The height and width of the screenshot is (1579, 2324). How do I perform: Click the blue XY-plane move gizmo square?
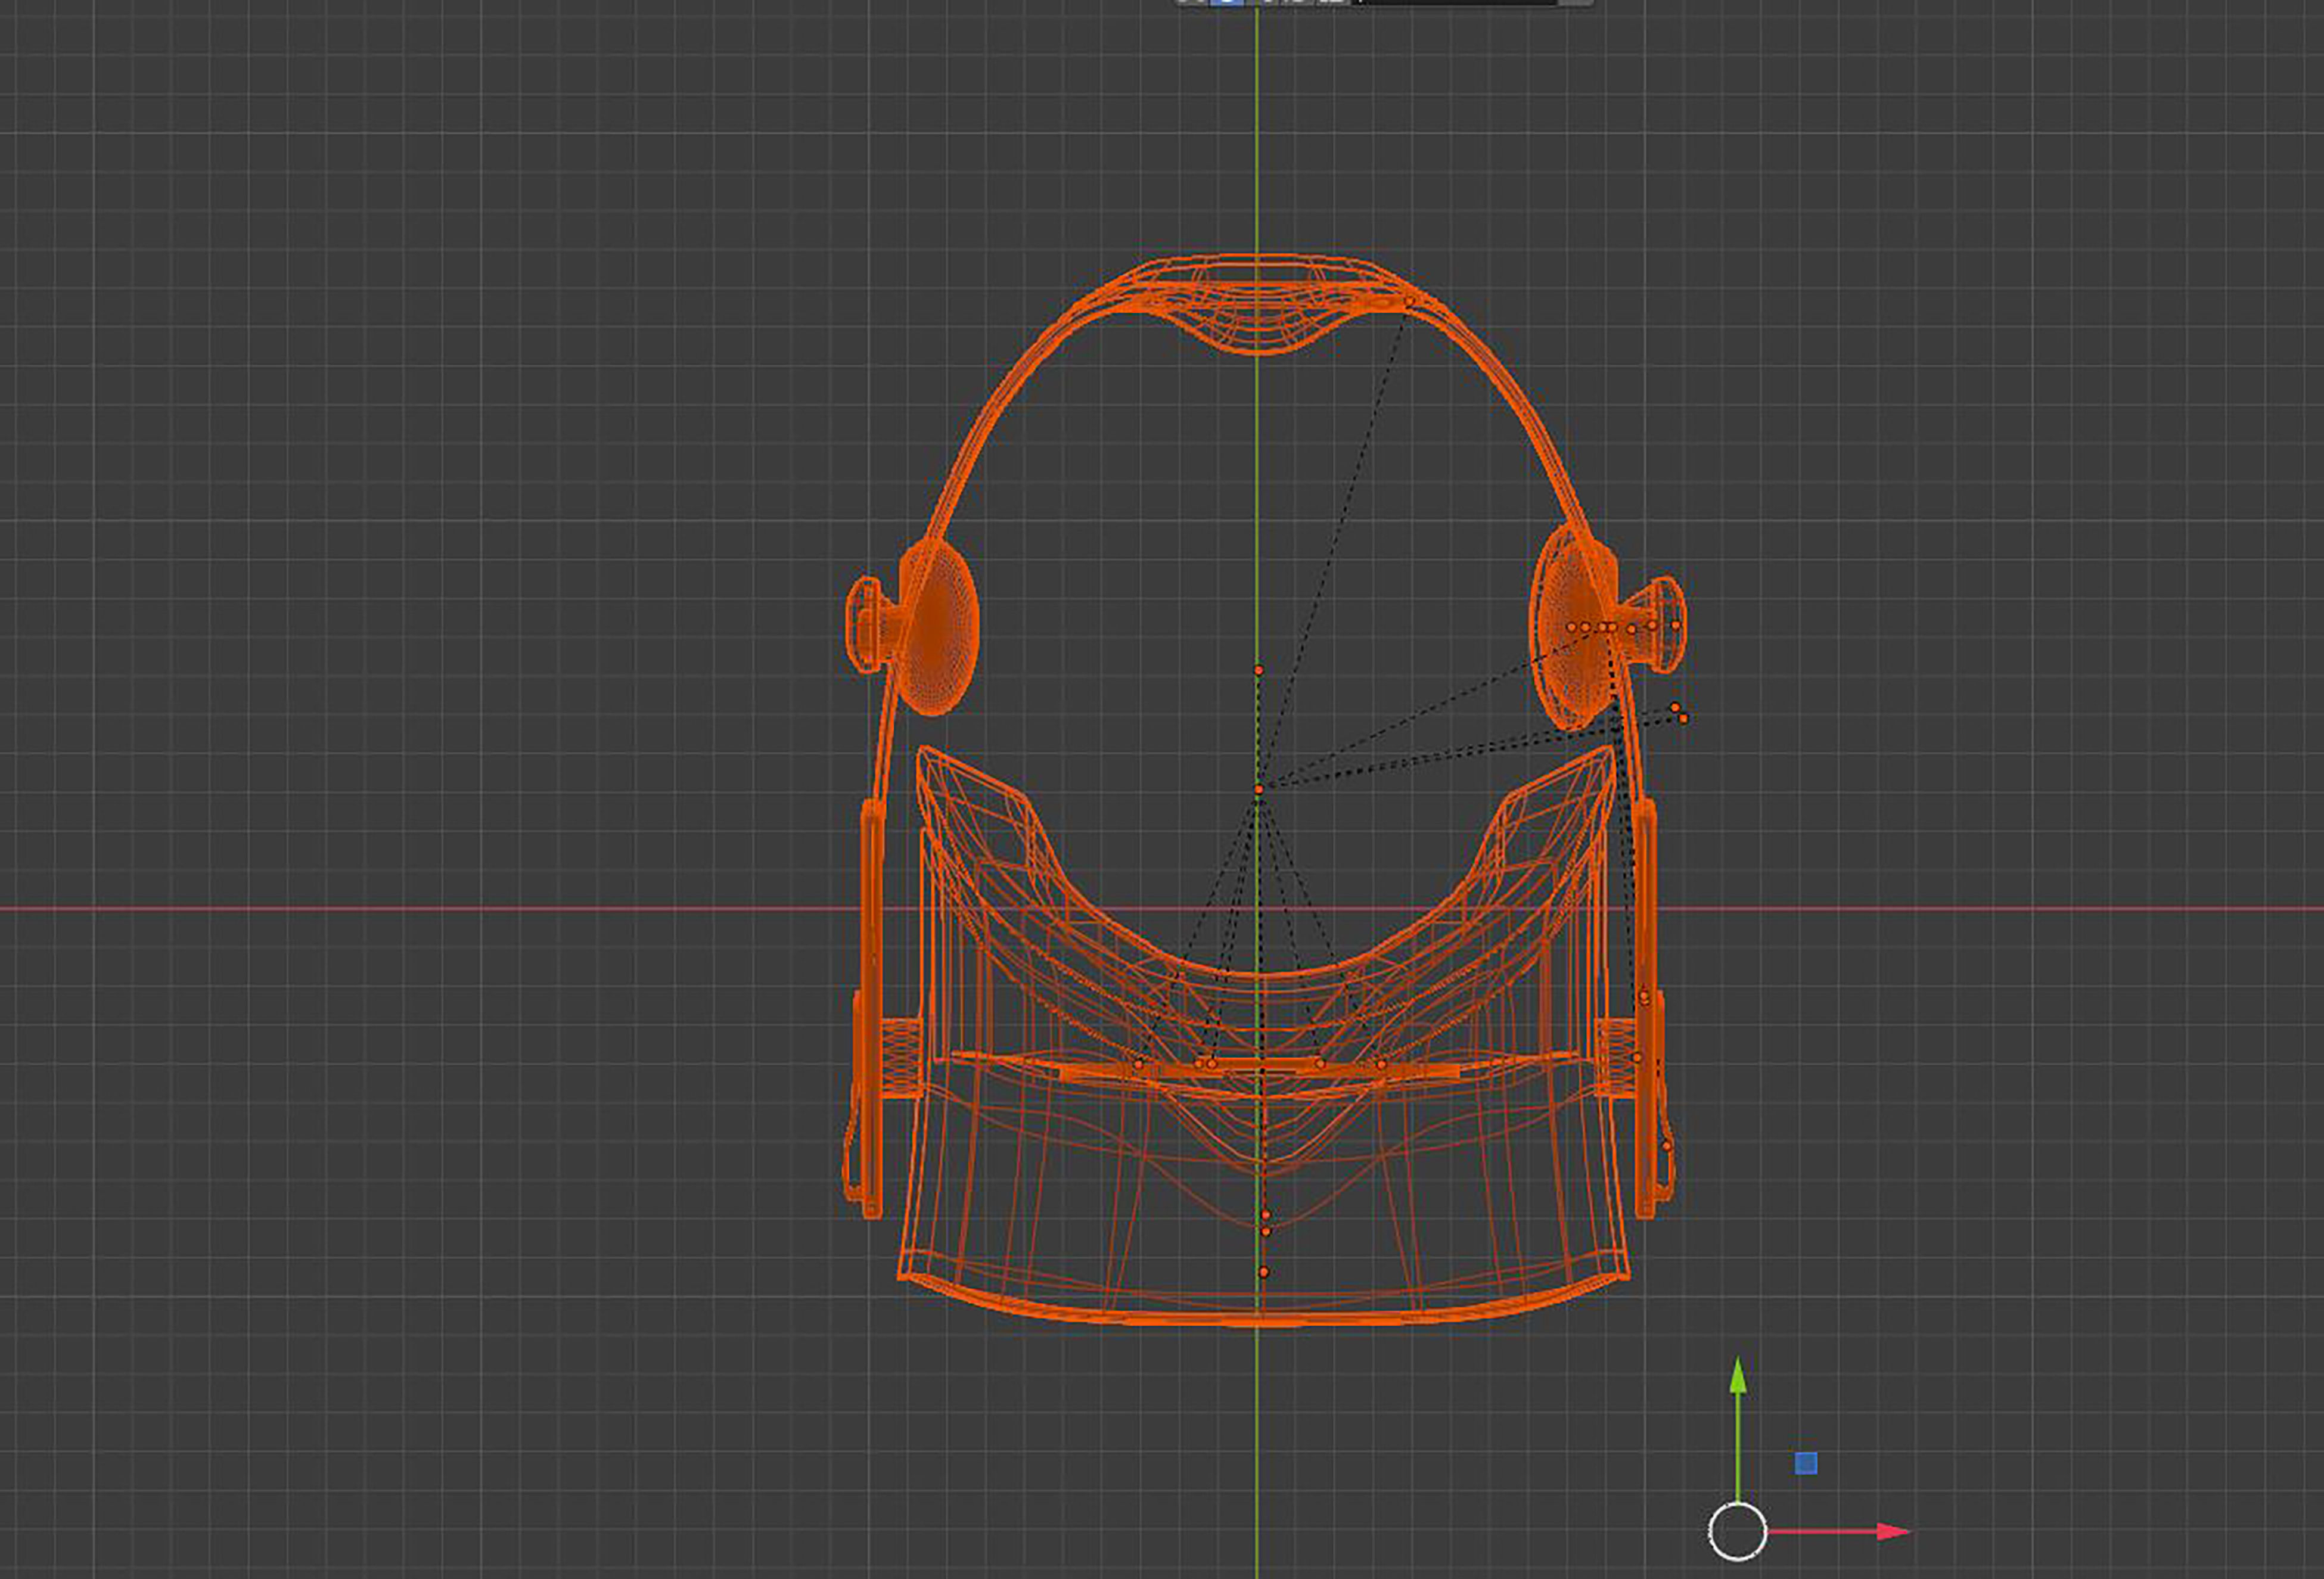pyautogui.click(x=1806, y=1463)
